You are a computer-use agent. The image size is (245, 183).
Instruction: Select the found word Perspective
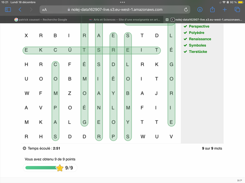pos(199,27)
